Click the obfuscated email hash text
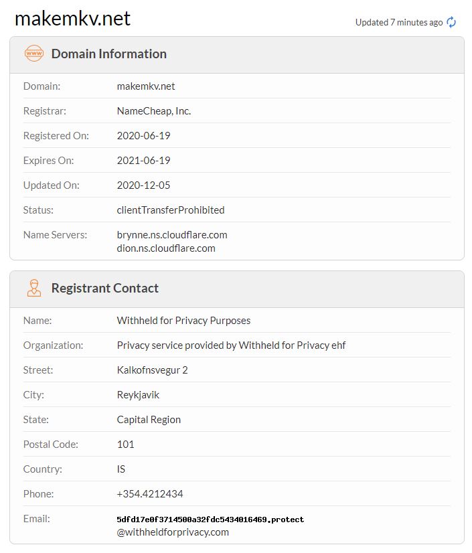The height and width of the screenshot is (553, 472). (210, 519)
